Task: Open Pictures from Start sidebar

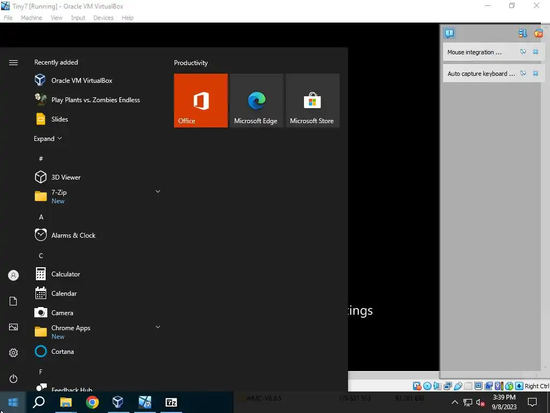Action: pyautogui.click(x=13, y=327)
